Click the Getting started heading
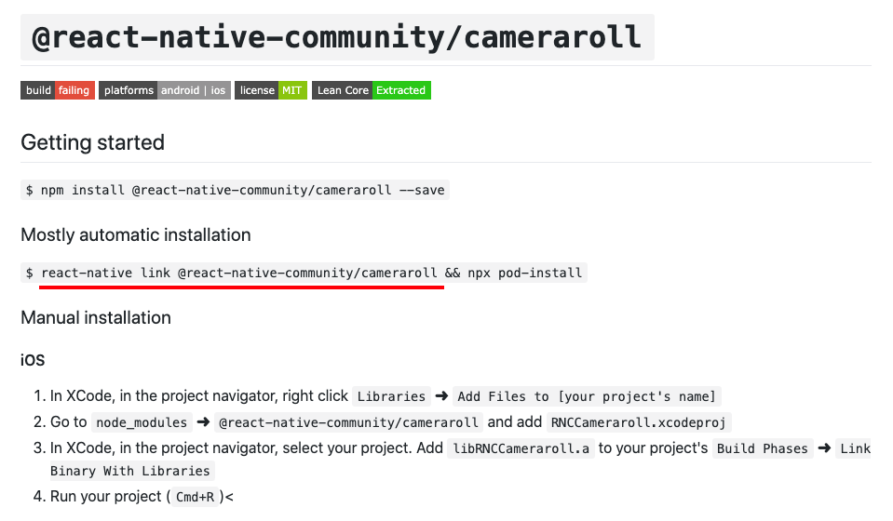The width and height of the screenshot is (893, 521). click(x=92, y=142)
